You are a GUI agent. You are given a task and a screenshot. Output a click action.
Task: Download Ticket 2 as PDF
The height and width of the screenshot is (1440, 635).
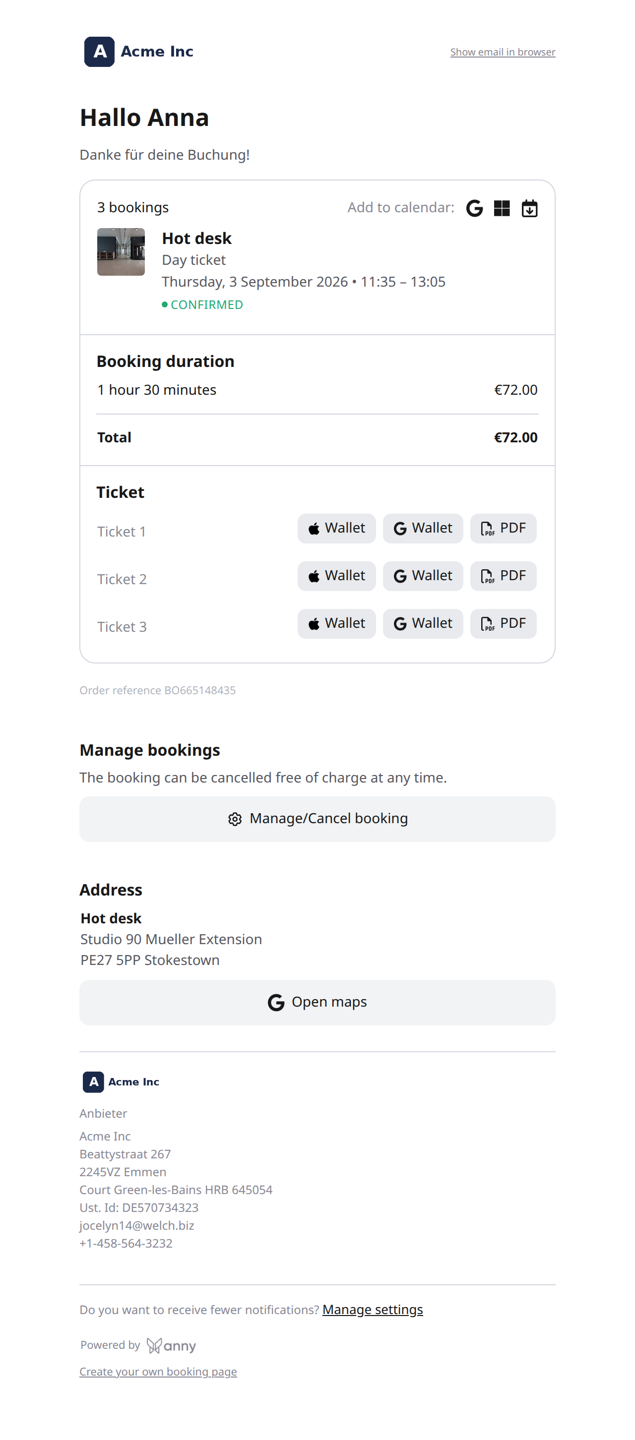click(503, 576)
